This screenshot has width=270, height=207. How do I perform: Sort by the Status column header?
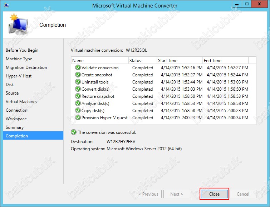tap(143, 60)
